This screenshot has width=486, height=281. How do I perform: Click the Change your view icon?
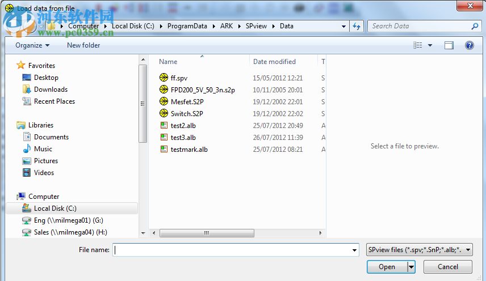417,45
